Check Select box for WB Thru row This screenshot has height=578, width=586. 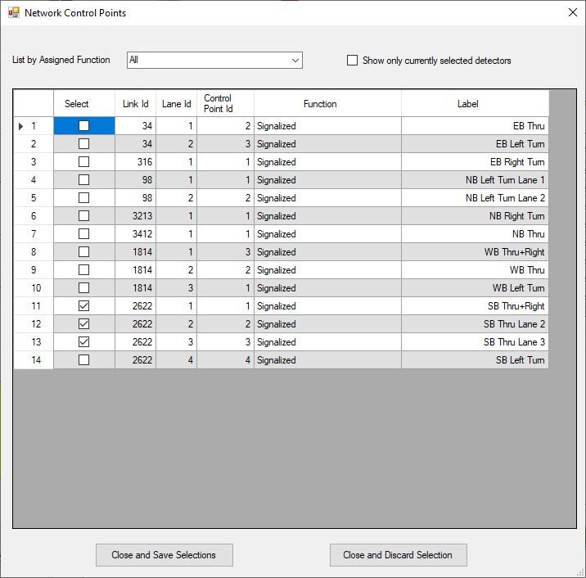[83, 269]
